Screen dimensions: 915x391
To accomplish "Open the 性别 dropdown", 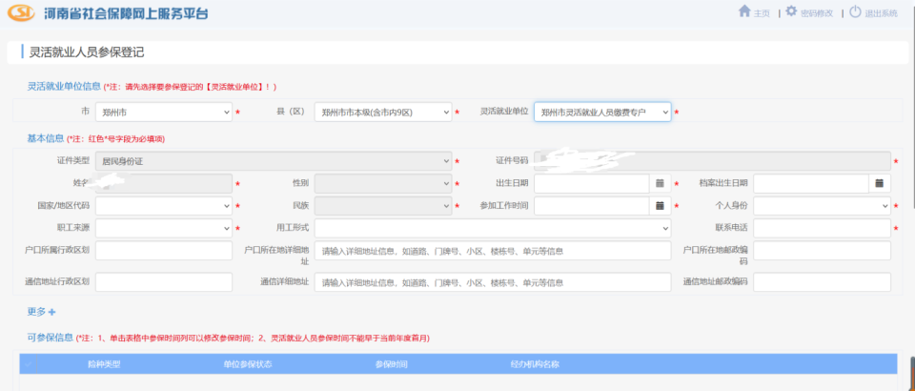I will (x=383, y=183).
